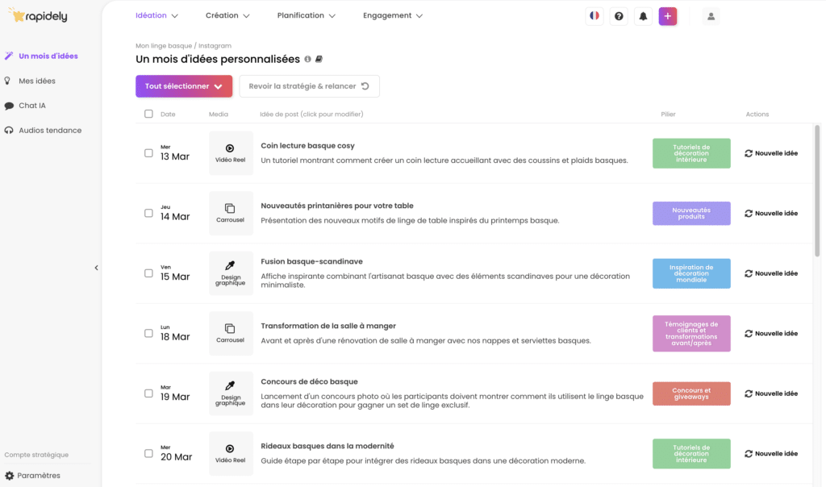Click the Carrousel media icon for 14 Mar

tap(230, 213)
